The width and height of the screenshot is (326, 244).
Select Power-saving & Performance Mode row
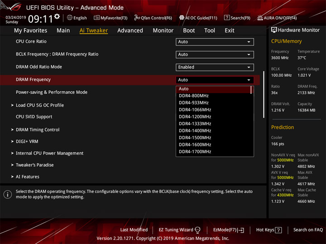coord(52,92)
